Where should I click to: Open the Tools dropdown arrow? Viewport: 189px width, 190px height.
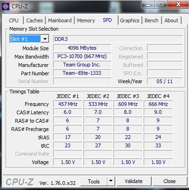point(111,181)
